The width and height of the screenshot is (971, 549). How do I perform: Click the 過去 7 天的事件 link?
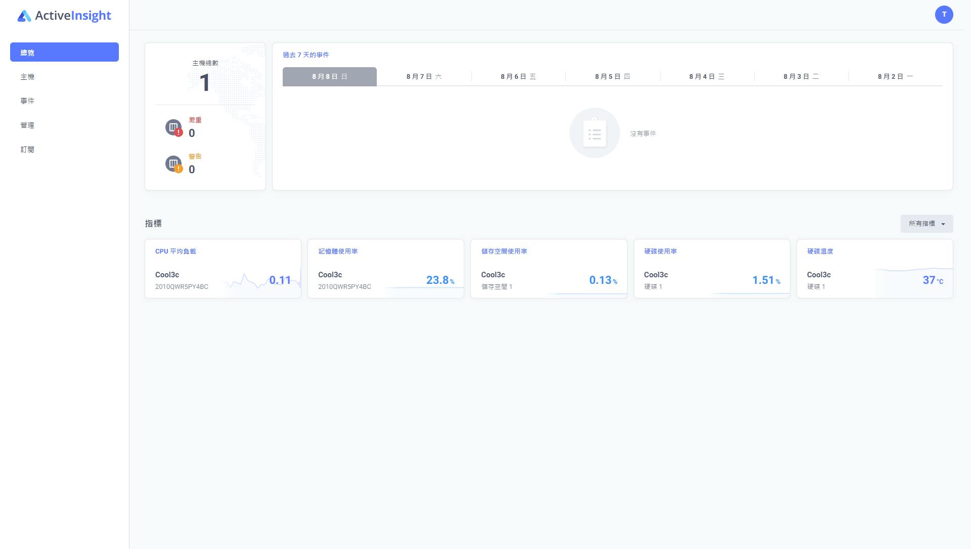pyautogui.click(x=305, y=55)
